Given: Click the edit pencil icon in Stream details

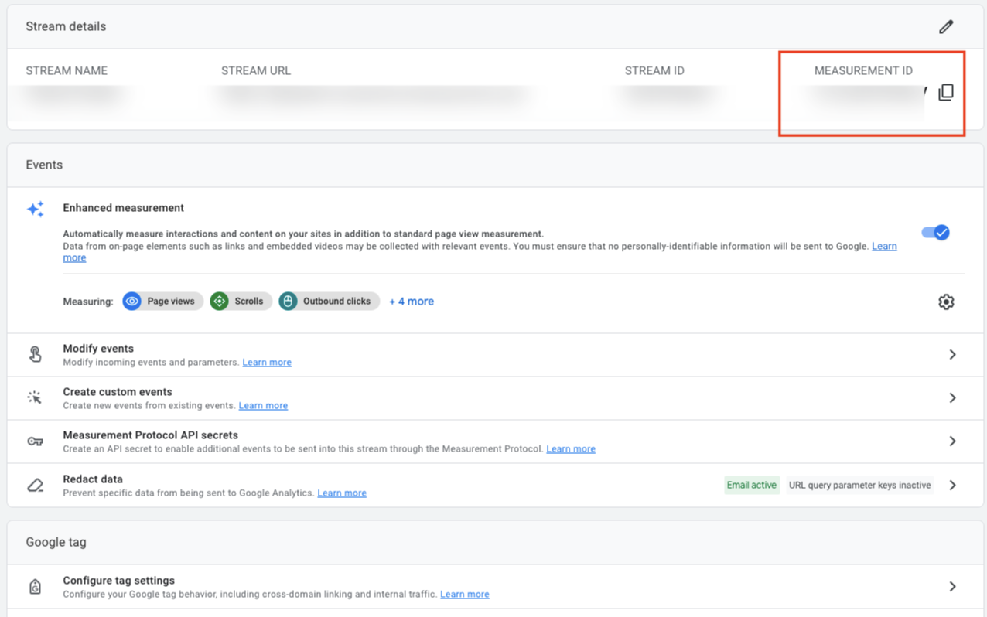Looking at the screenshot, I should pyautogui.click(x=946, y=27).
